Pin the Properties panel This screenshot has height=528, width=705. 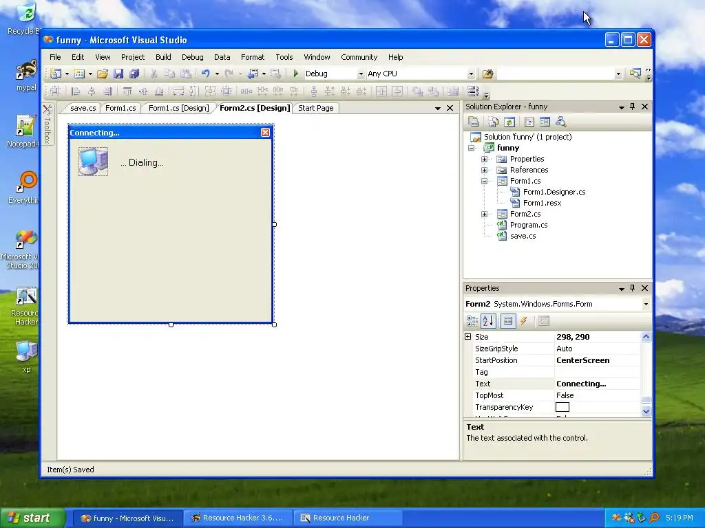pyautogui.click(x=632, y=288)
